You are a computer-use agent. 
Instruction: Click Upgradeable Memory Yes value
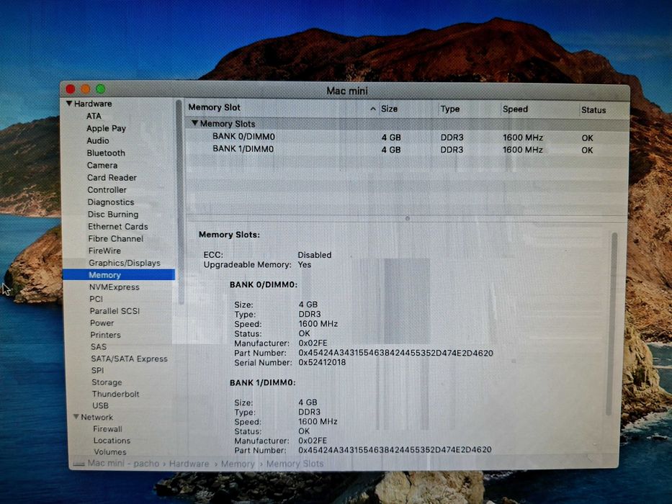(x=304, y=265)
